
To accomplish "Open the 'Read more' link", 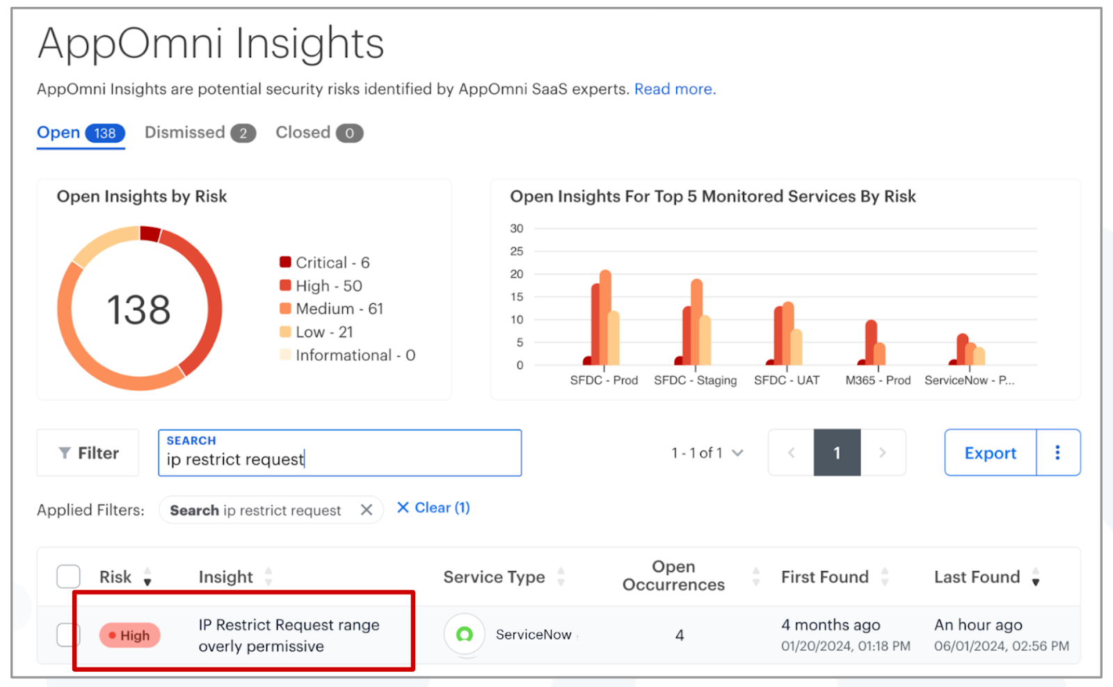I will [x=673, y=89].
